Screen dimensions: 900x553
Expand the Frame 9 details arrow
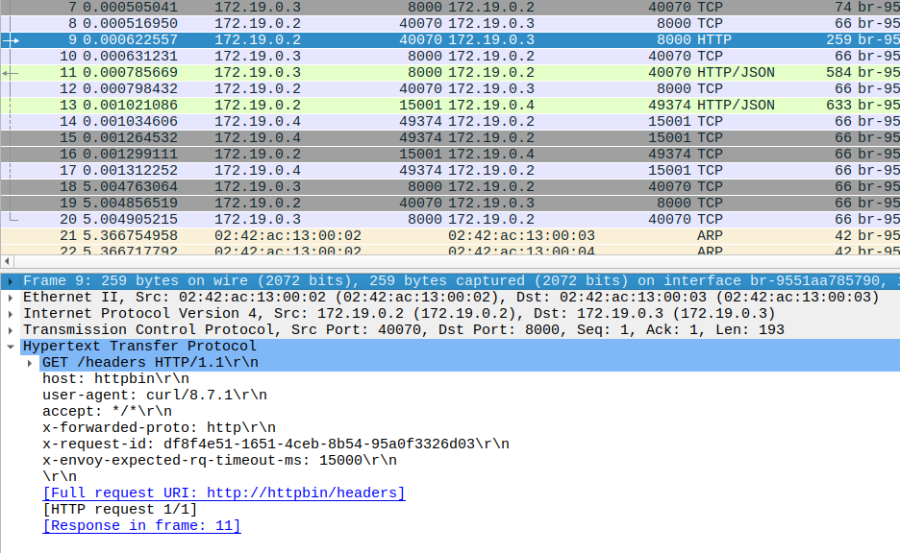point(11,281)
